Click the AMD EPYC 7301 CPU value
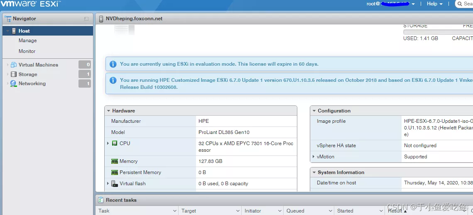 click(x=246, y=147)
